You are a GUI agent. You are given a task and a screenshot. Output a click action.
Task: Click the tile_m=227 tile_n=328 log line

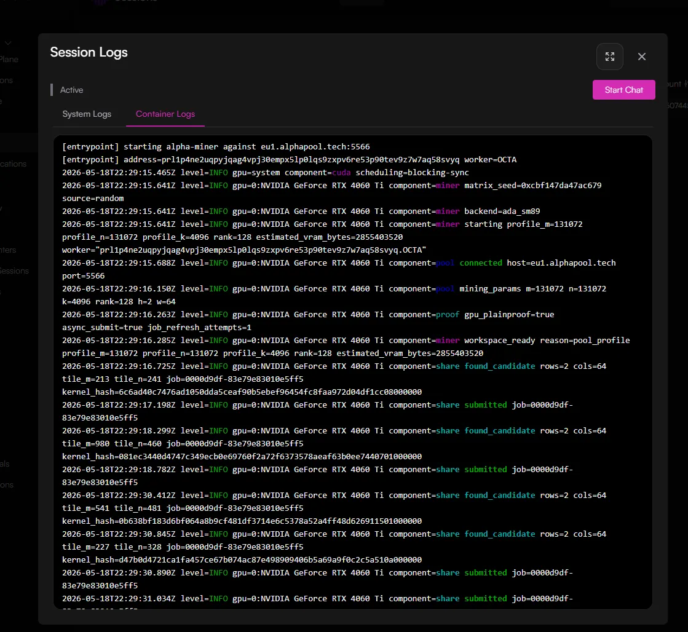pyautogui.click(x=183, y=547)
